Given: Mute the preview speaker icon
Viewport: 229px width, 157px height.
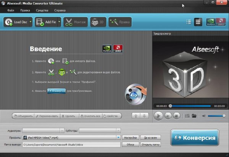Looking at the screenshot, I should (204, 116).
